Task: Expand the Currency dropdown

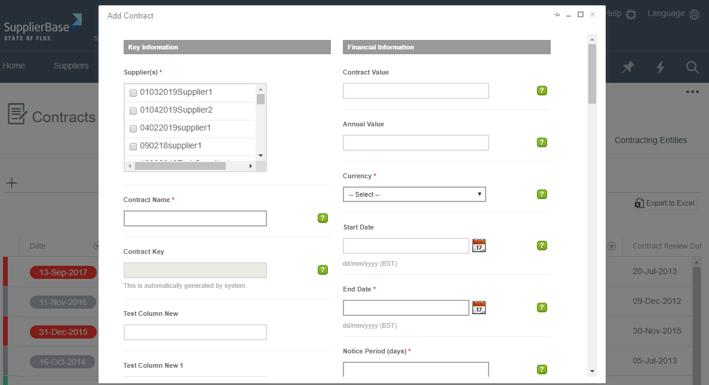Action: (414, 194)
